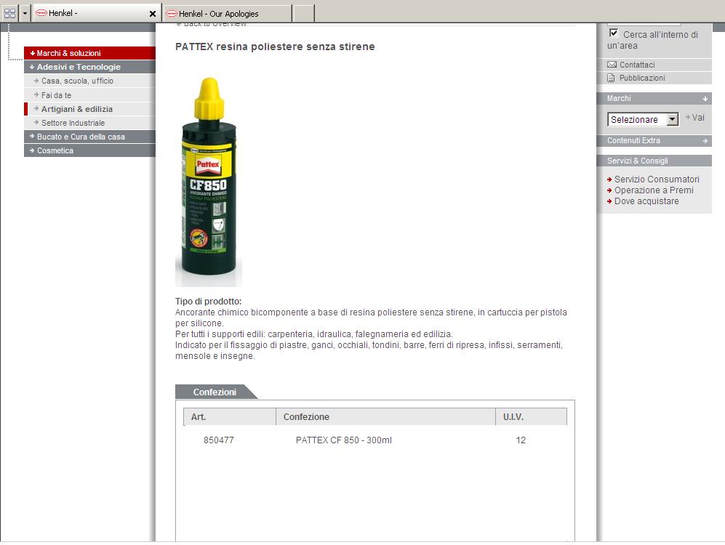Open the tab overview grid icon

pos(9,13)
